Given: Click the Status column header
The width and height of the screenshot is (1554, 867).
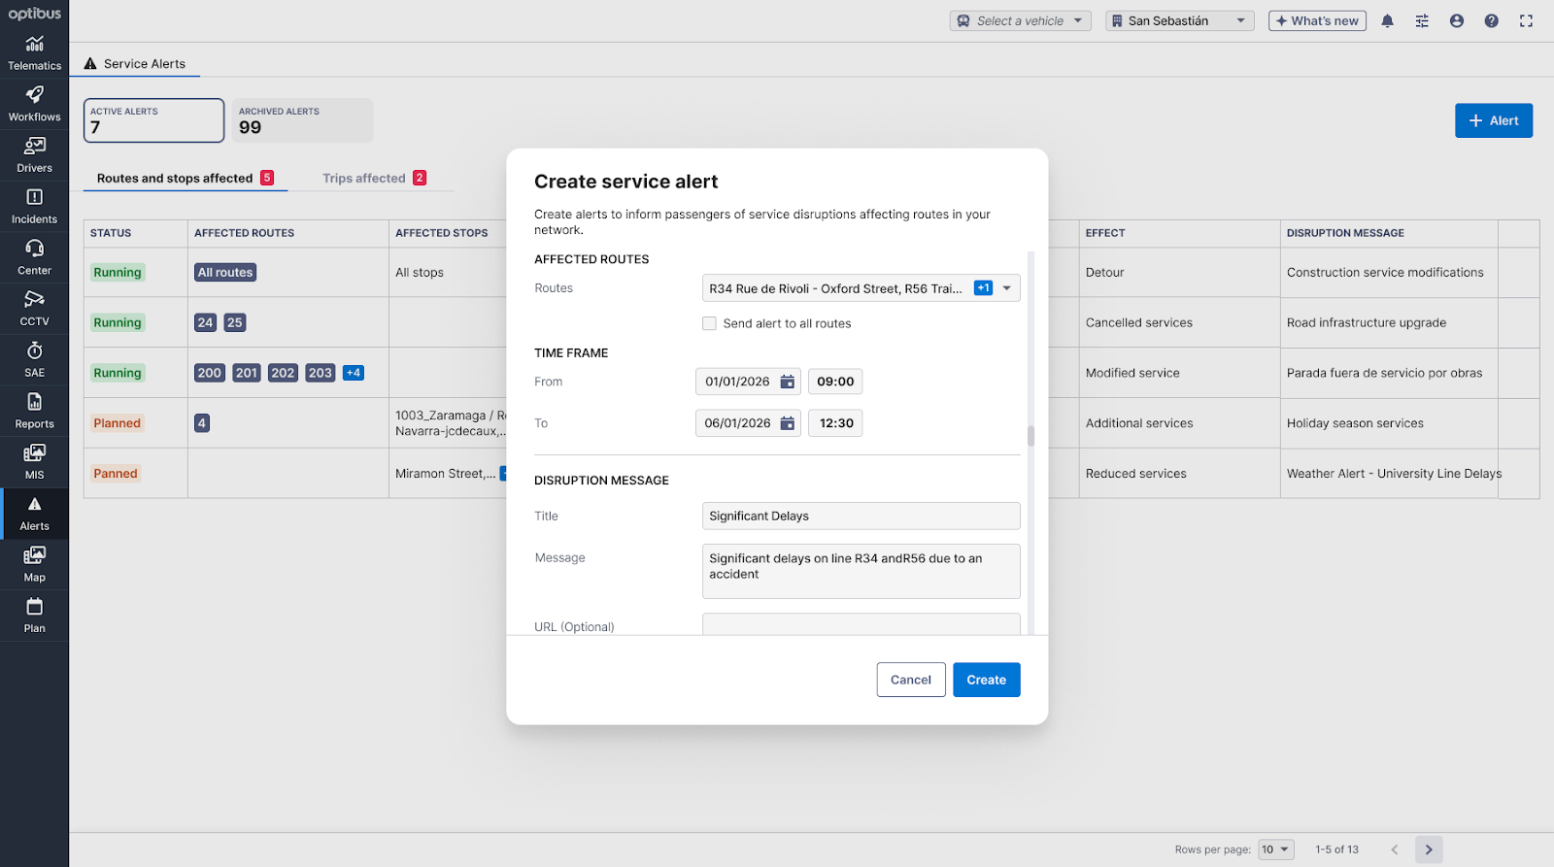Looking at the screenshot, I should 111,233.
